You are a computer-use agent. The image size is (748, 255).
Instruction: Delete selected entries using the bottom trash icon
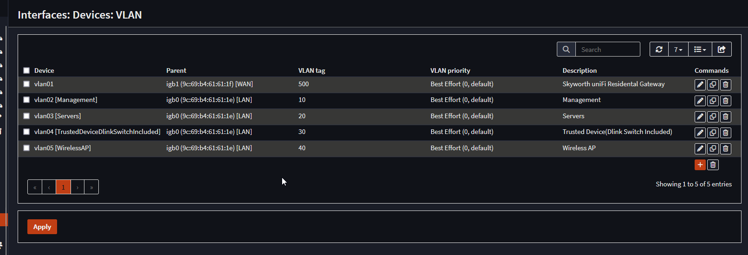(x=713, y=165)
